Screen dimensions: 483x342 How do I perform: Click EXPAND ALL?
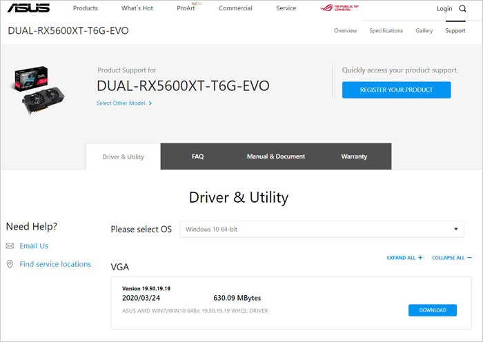401,258
